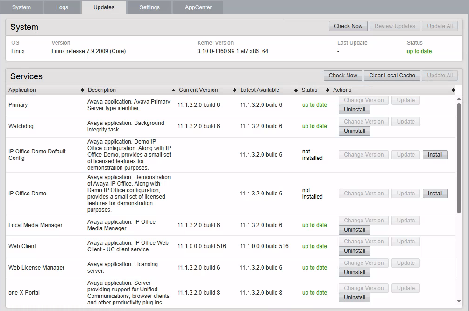Screen dimensions: 469x311
Task: Uninstall the Web Client service
Action: pos(354,250)
